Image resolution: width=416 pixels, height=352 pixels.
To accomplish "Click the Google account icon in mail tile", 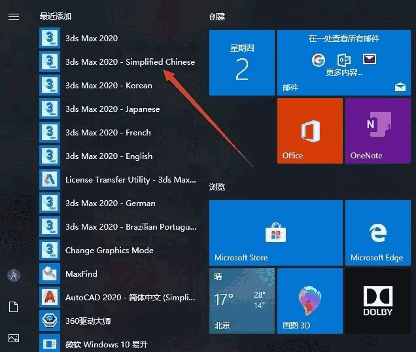I will pos(319,60).
